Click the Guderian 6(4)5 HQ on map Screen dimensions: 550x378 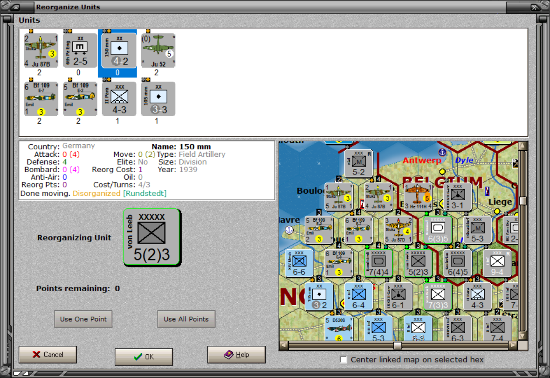pyautogui.click(x=458, y=263)
